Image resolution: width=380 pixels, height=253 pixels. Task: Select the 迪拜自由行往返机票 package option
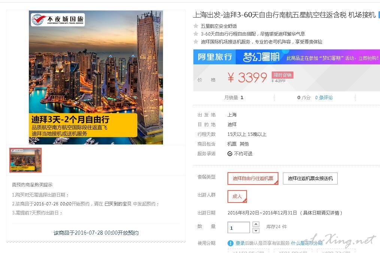253,179
